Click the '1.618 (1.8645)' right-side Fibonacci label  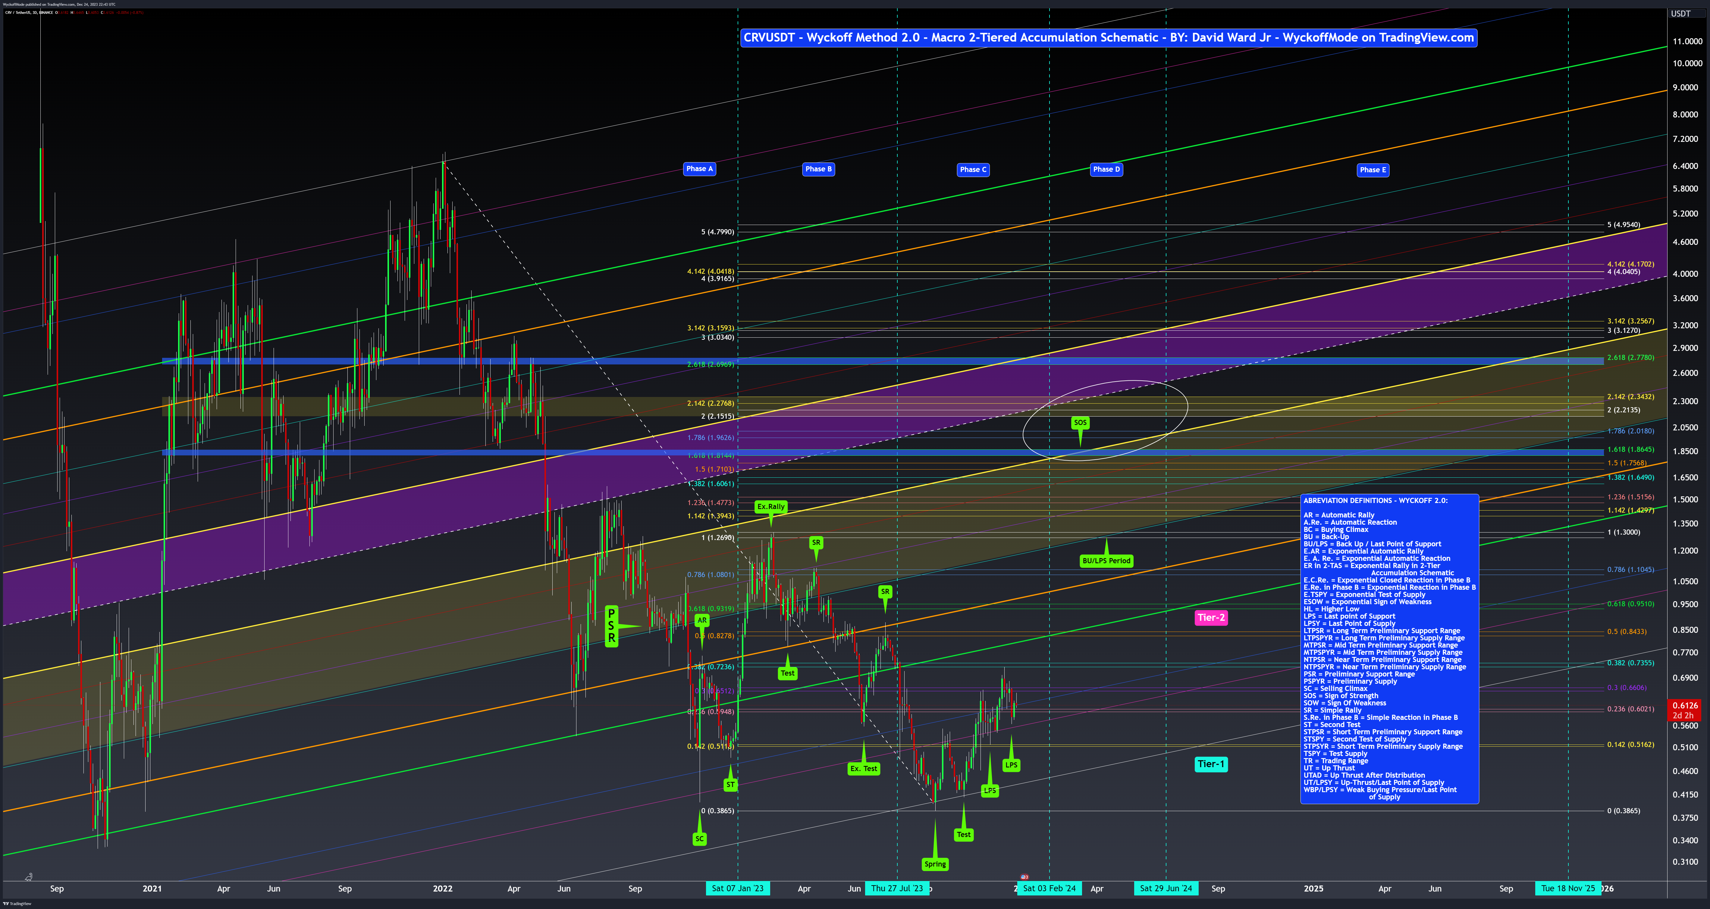pyautogui.click(x=1630, y=450)
